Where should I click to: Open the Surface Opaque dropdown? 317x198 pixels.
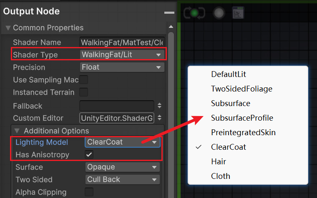point(123,167)
